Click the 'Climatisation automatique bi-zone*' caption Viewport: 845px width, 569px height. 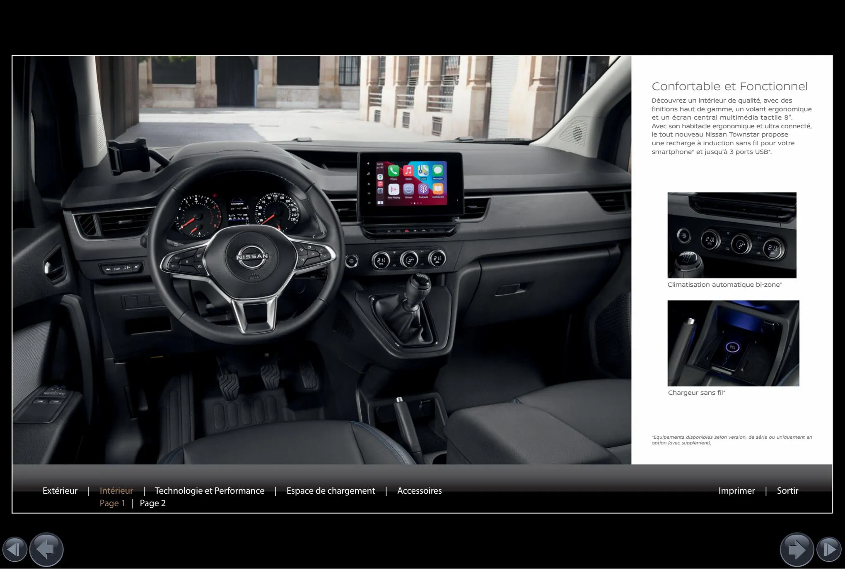tap(724, 285)
